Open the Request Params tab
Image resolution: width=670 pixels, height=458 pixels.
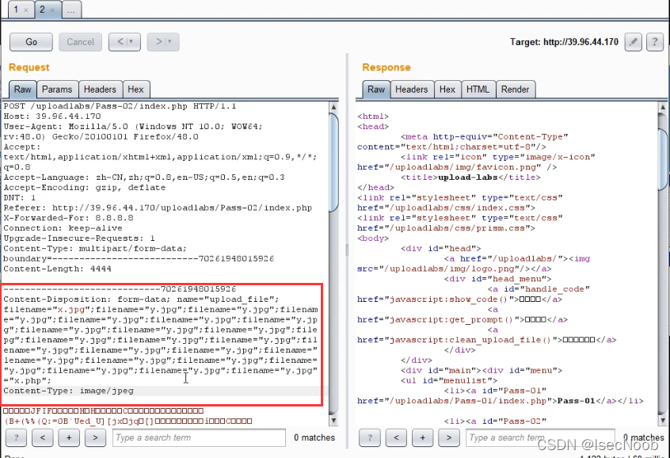click(57, 90)
